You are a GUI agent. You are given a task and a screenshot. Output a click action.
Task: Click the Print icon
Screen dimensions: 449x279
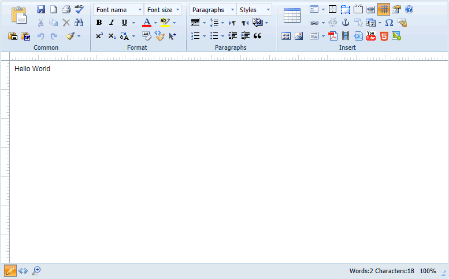(x=66, y=9)
